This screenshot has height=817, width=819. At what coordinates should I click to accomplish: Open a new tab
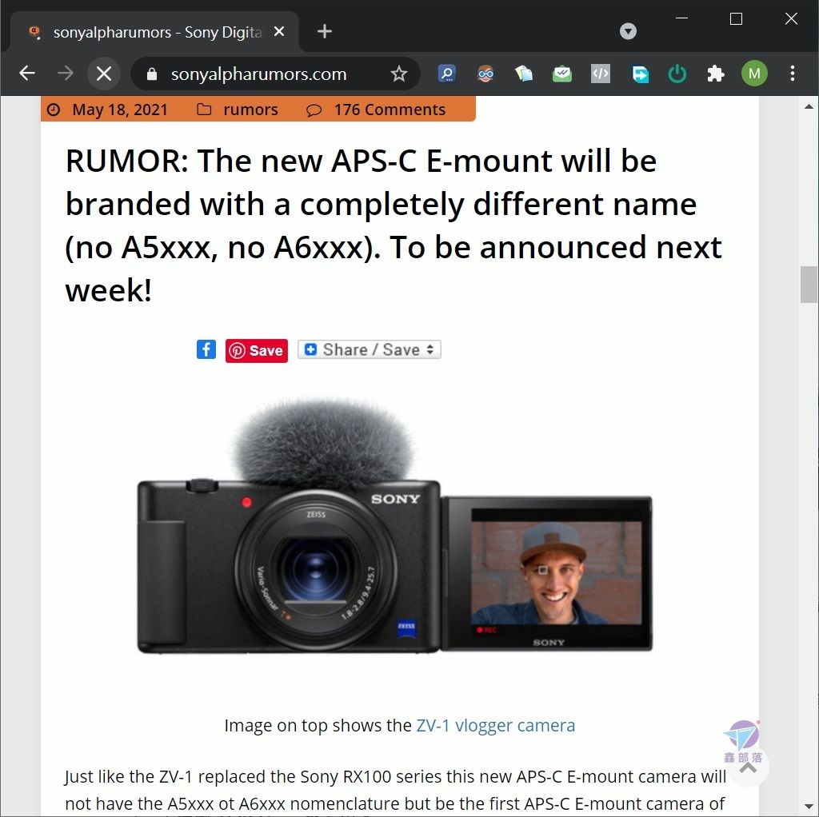[325, 31]
